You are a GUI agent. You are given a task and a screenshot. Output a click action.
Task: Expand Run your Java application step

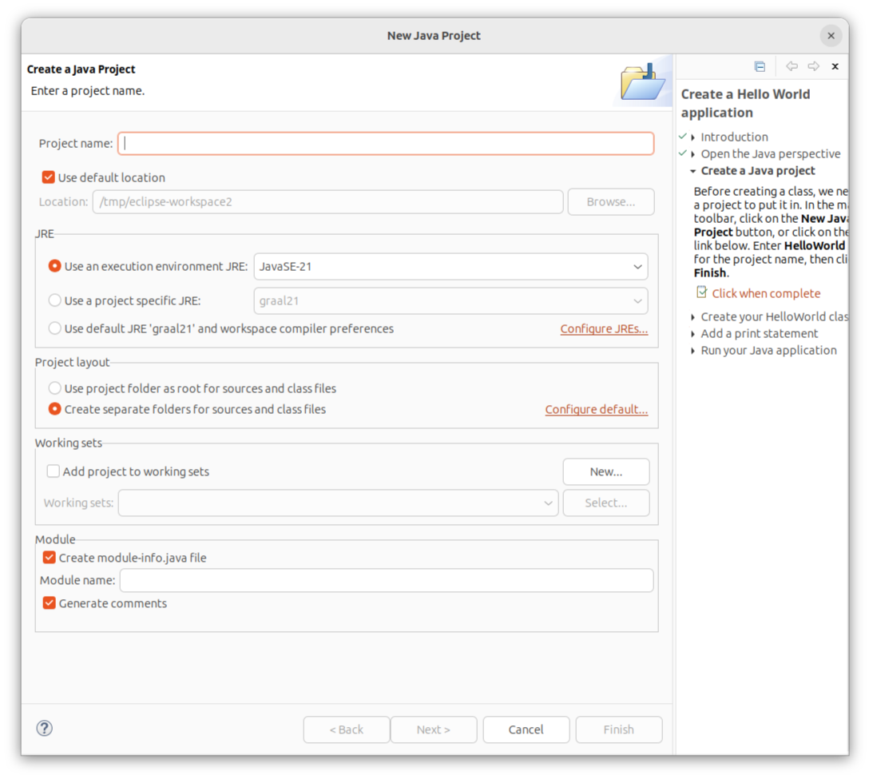(693, 351)
